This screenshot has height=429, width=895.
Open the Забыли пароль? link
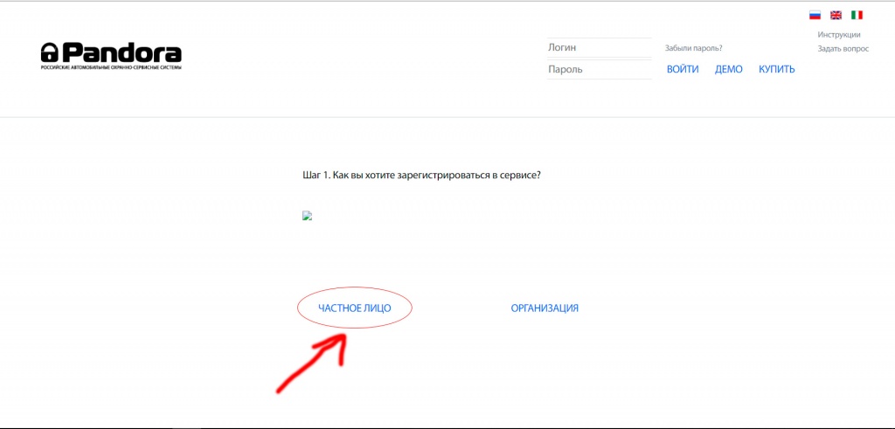coord(693,48)
